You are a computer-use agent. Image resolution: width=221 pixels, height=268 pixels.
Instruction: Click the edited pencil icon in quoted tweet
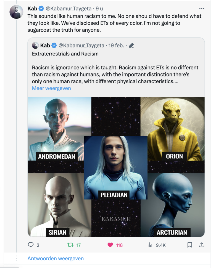coord(131,46)
